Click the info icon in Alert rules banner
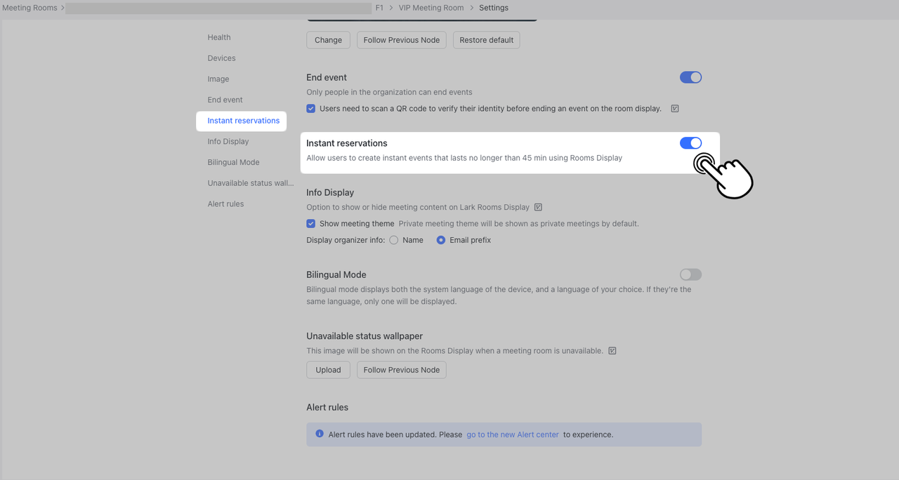This screenshot has width=899, height=480. 320,434
